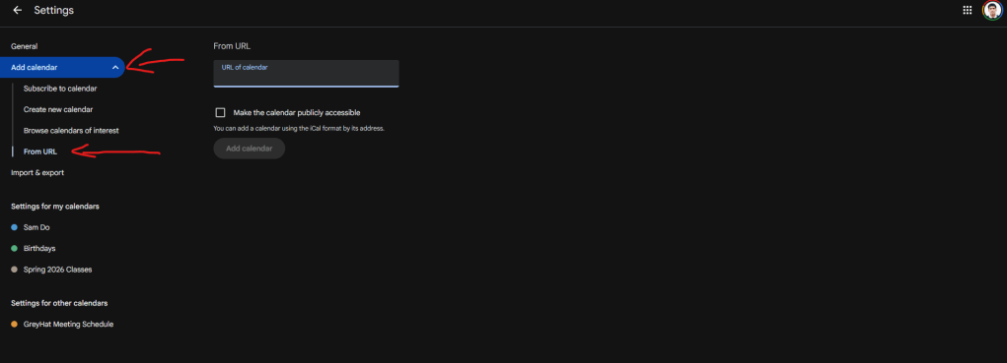Click the Settings for other calendars heading

59,303
